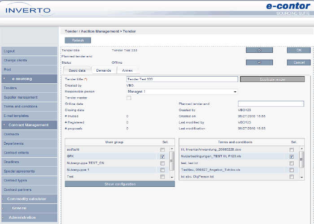Check the InventarAnwendung_20080228.doc checkbox

(x=292, y=150)
